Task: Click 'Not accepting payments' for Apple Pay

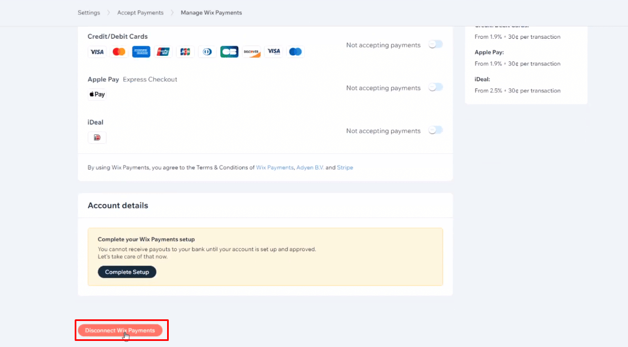Action: point(383,88)
